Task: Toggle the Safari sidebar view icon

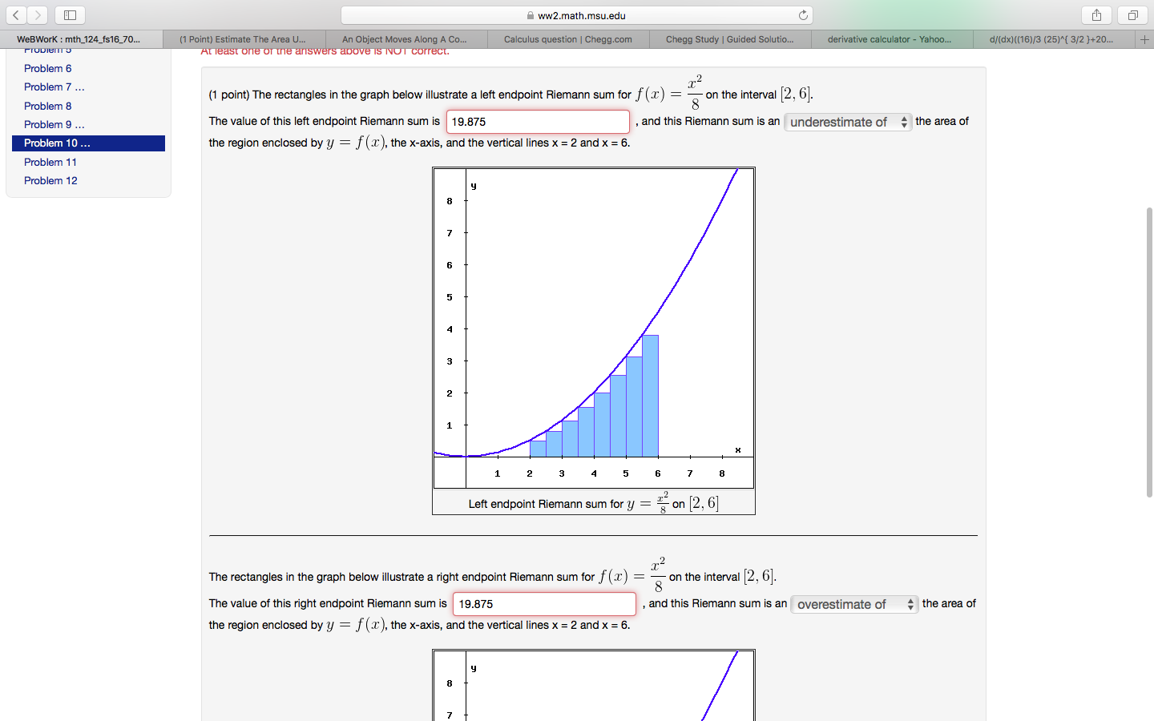Action: (69, 14)
